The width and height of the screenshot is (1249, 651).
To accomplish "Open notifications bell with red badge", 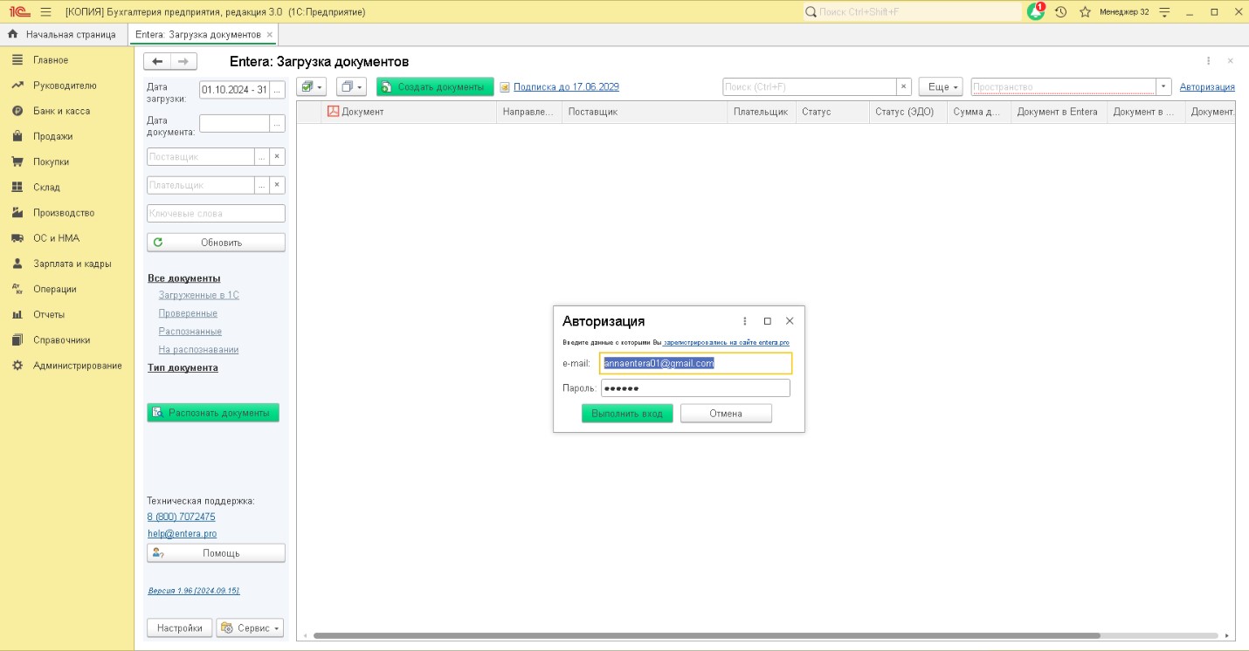I will [x=1036, y=11].
